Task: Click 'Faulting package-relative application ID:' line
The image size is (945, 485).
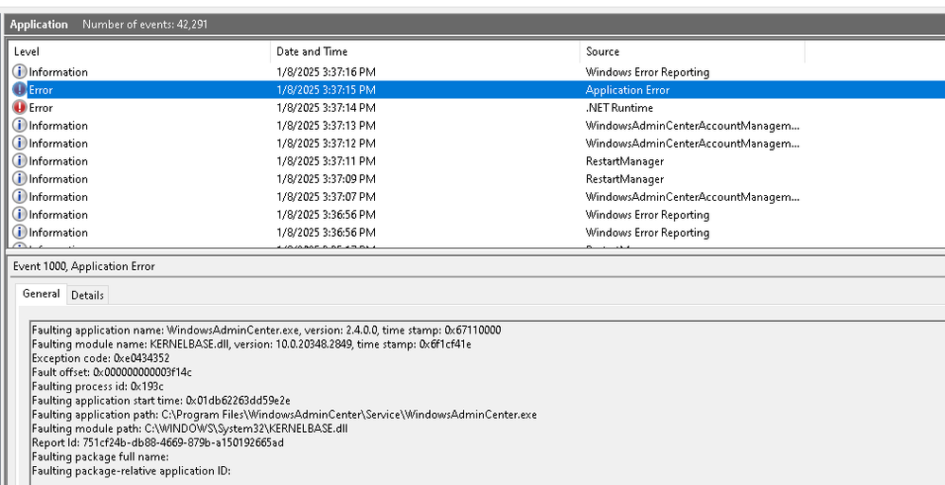Action: (x=131, y=471)
